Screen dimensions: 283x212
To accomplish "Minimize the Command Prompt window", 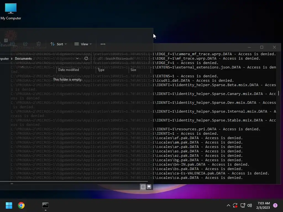I will (x=249, y=47).
